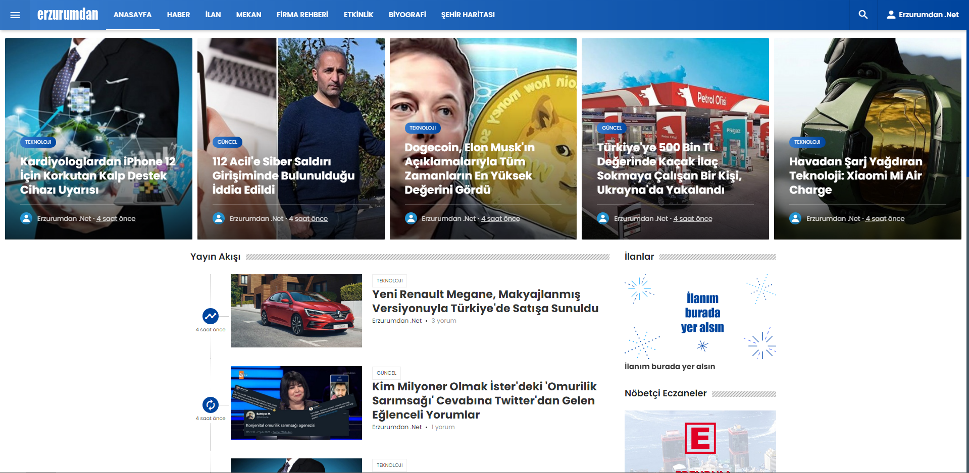Open the Yeni Renault Megane article headline
The height and width of the screenshot is (473, 969).
pyautogui.click(x=485, y=301)
